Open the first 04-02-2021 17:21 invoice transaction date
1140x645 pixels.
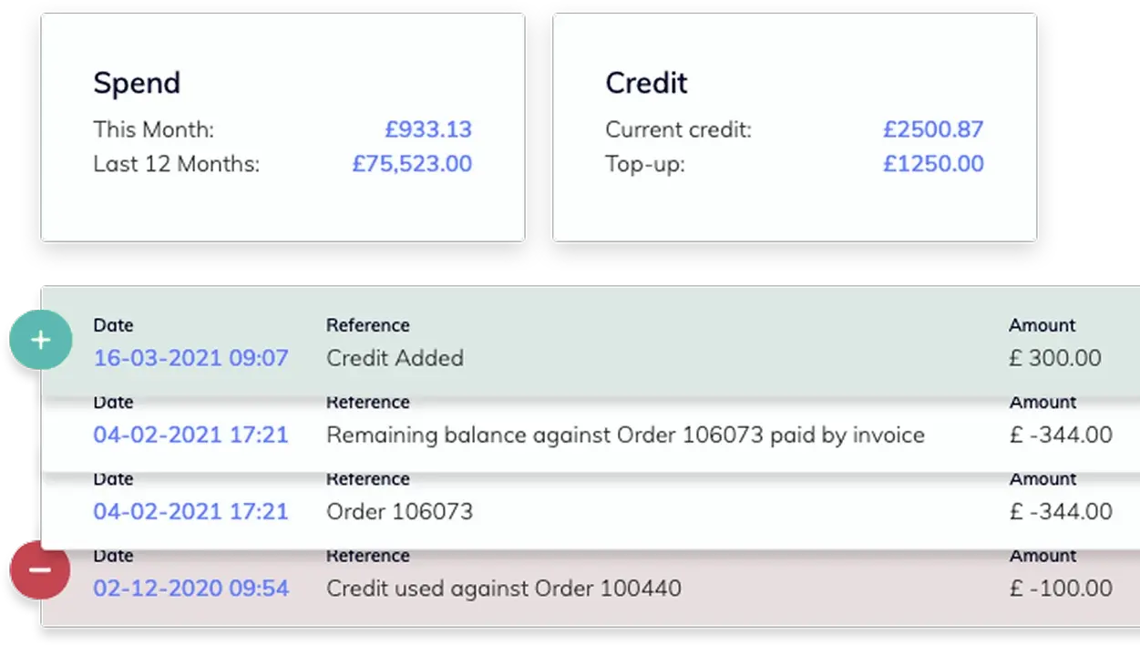[190, 435]
